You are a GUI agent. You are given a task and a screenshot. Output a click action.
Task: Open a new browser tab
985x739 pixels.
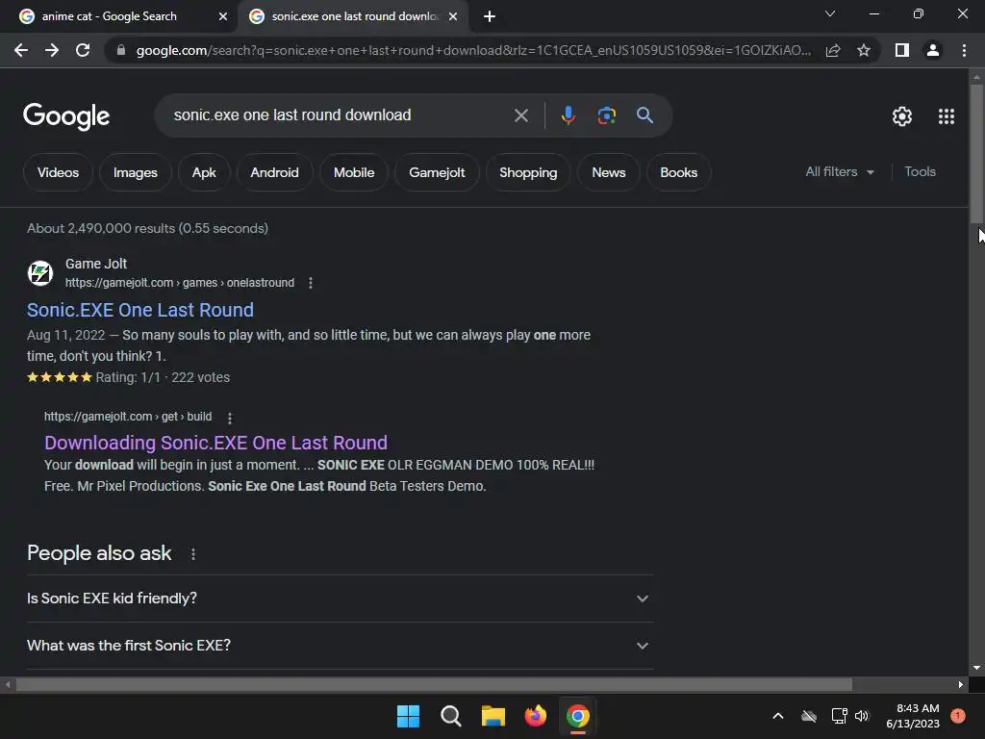point(490,16)
